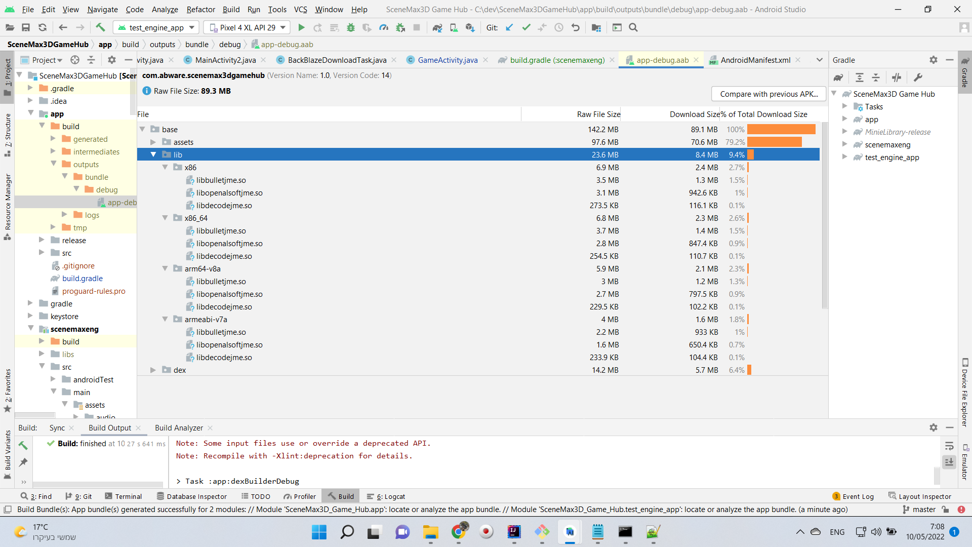Open the Analyze menu
The height and width of the screenshot is (547, 972).
165,9
